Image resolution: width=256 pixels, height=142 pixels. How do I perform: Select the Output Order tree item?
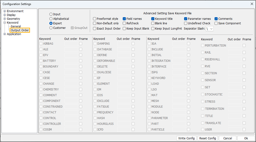20,30
